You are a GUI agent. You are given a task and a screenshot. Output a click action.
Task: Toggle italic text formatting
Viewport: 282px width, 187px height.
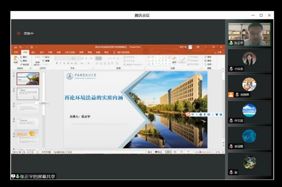[x=60, y=63]
